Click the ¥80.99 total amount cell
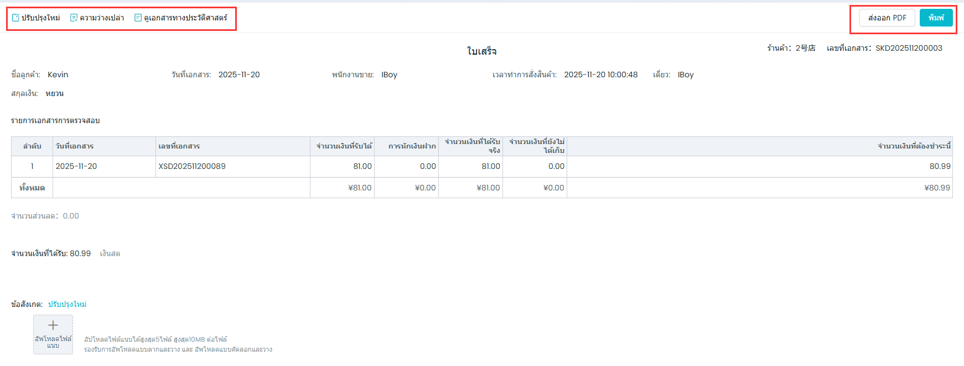 (937, 188)
